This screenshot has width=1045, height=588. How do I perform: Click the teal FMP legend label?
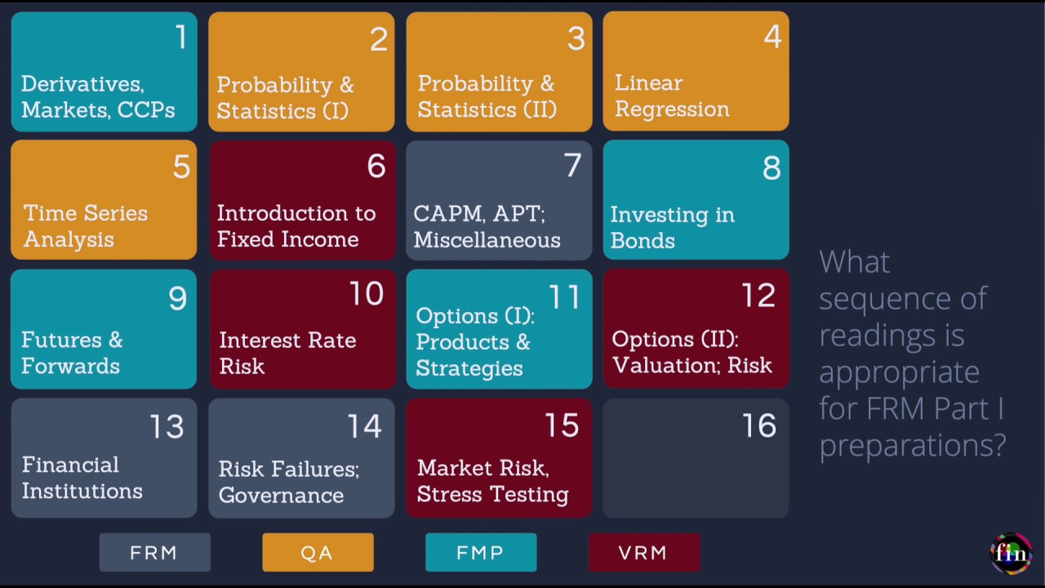pyautogui.click(x=481, y=553)
